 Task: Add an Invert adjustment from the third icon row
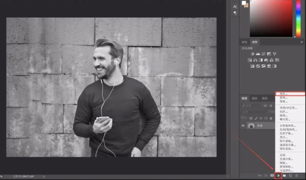252,66
